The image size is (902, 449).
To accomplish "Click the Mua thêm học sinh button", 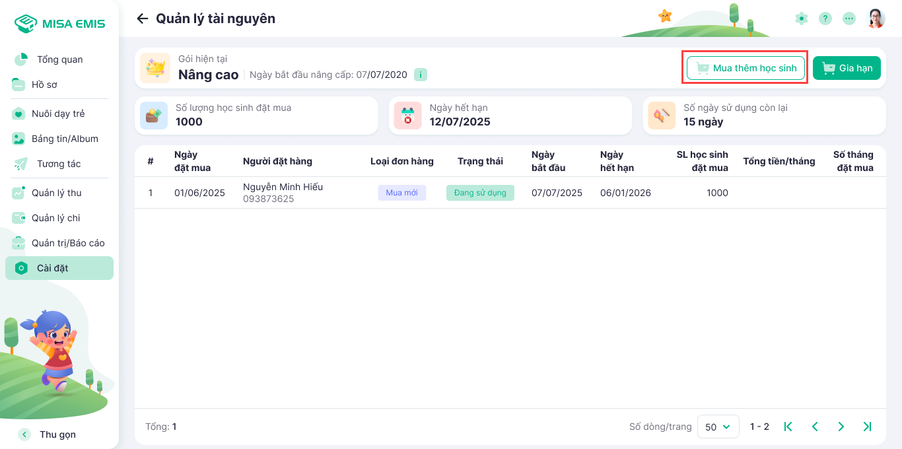I will 746,68.
